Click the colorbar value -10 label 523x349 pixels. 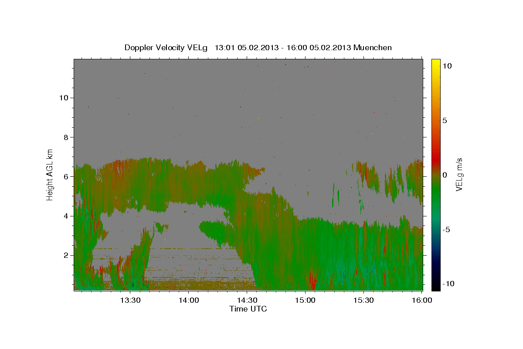pyautogui.click(x=448, y=284)
